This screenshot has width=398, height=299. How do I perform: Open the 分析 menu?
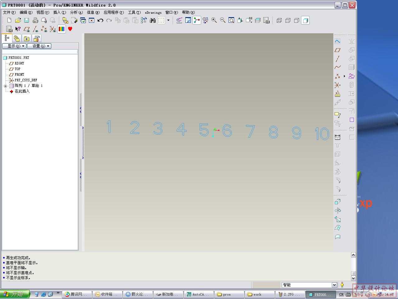(x=76, y=12)
